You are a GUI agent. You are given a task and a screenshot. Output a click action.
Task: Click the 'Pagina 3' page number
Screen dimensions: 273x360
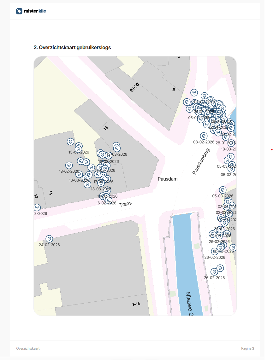tap(247, 348)
